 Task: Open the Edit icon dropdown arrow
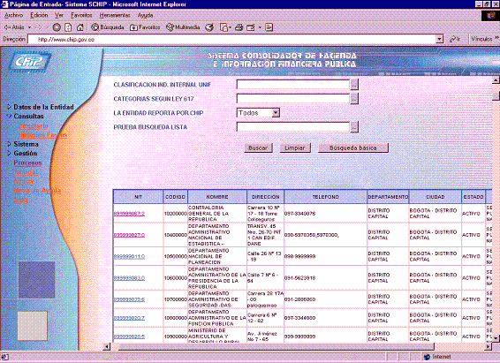click(260, 27)
